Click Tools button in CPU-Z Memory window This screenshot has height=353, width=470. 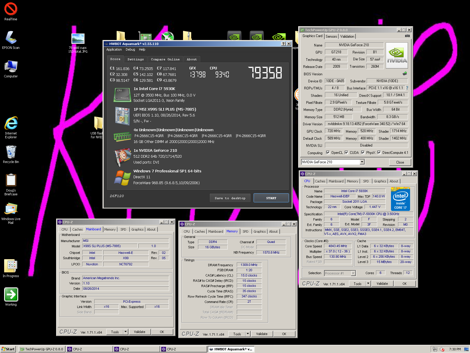pos(237,334)
